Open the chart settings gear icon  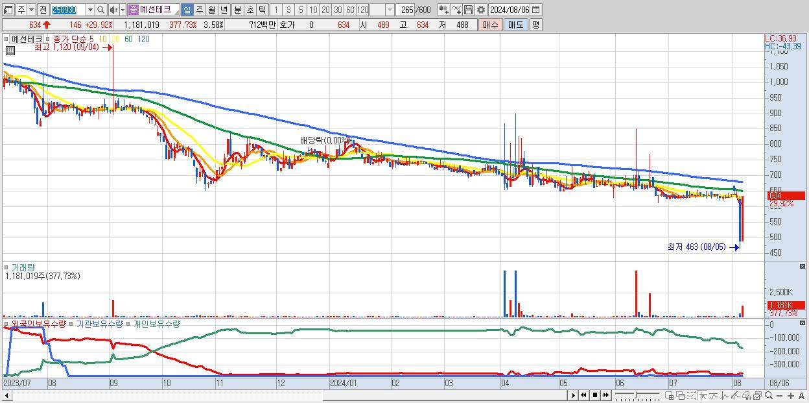(480, 10)
